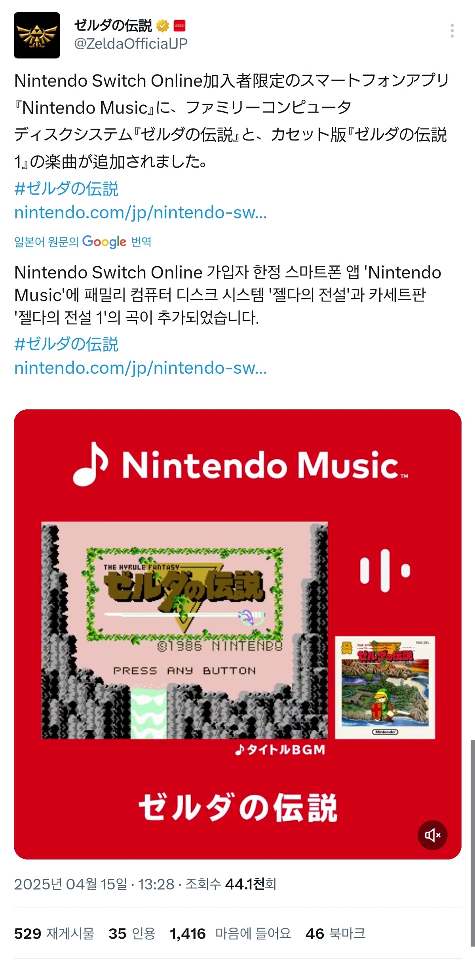Image resolution: width=475 pixels, height=964 pixels.
Task: View the 35 quotes list
Action: (132, 934)
